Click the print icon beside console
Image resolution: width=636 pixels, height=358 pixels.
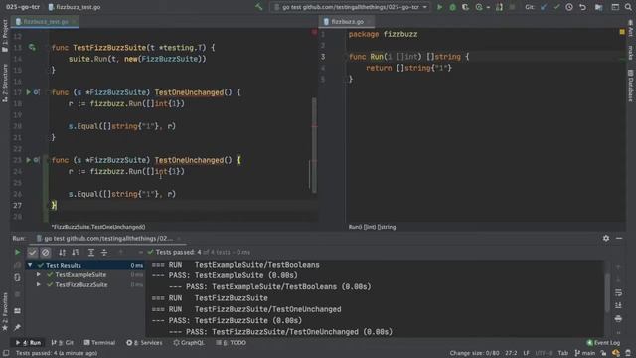(x=618, y=318)
